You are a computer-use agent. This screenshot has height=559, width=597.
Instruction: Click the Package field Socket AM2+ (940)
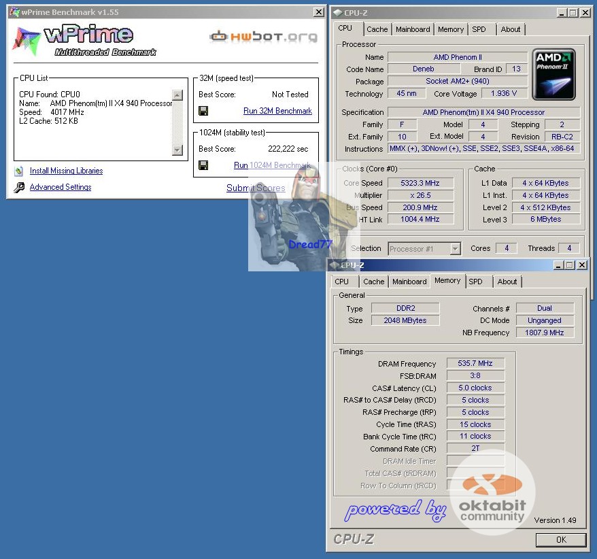tap(457, 81)
